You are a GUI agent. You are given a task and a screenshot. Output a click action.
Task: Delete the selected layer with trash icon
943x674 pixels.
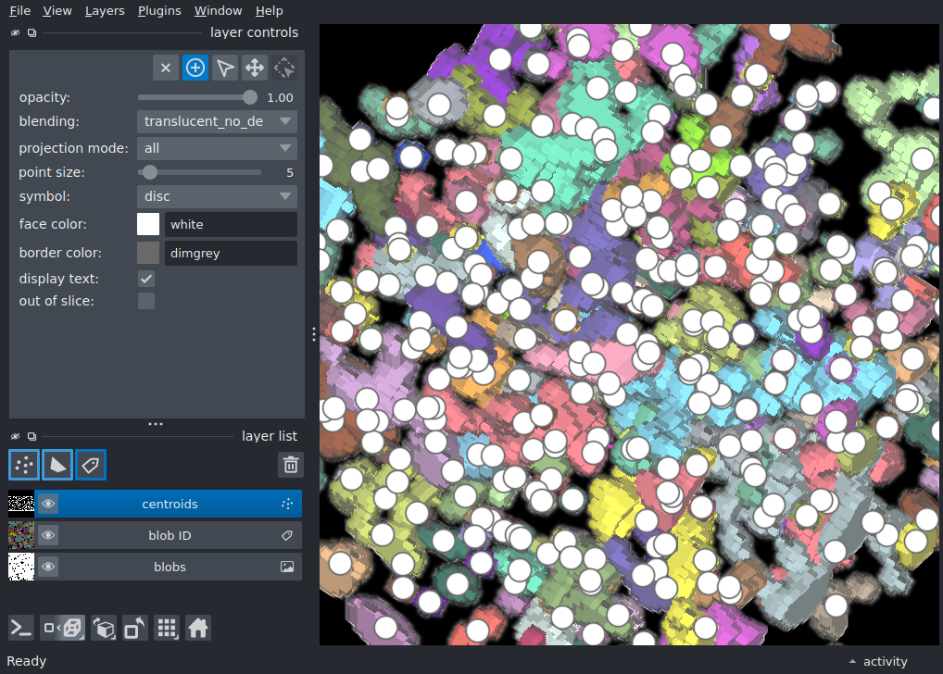pos(291,465)
